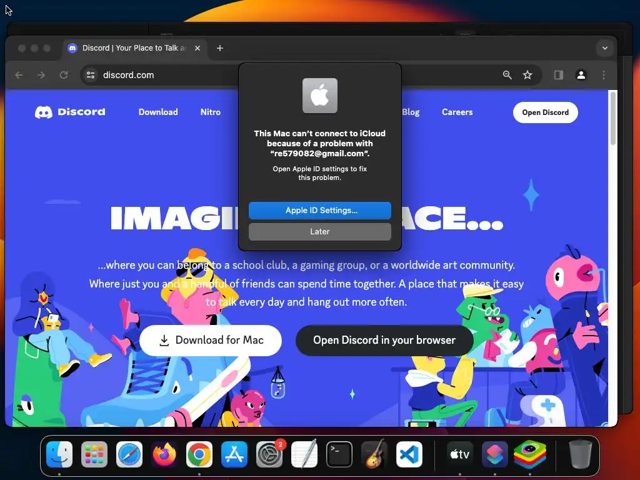The width and height of the screenshot is (640, 480).
Task: Open GarageBand dock icon
Action: [x=374, y=454]
